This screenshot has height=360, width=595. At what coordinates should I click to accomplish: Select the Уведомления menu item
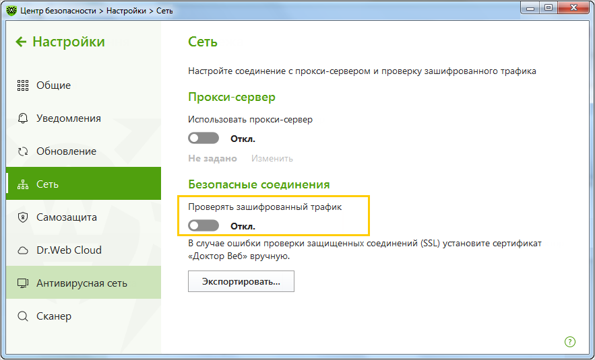(x=68, y=118)
